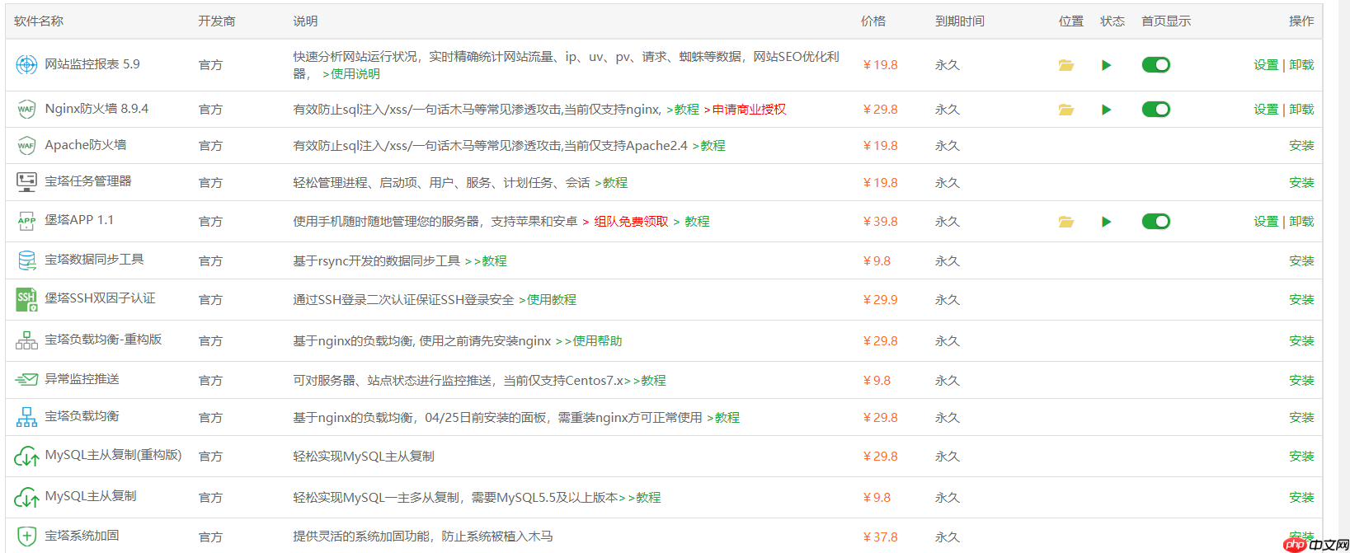Image resolution: width=1350 pixels, height=553 pixels.
Task: Click the 网站监控报表 plugin icon
Action: pos(26,64)
